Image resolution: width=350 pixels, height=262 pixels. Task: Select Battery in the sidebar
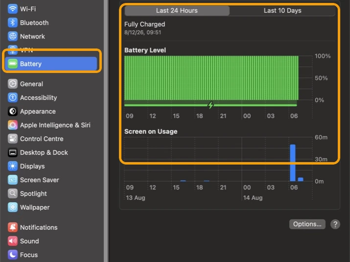(51, 64)
